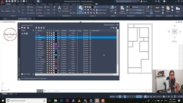
Task: Expand the Modify panel dropdown
Action: [x=41, y=16]
